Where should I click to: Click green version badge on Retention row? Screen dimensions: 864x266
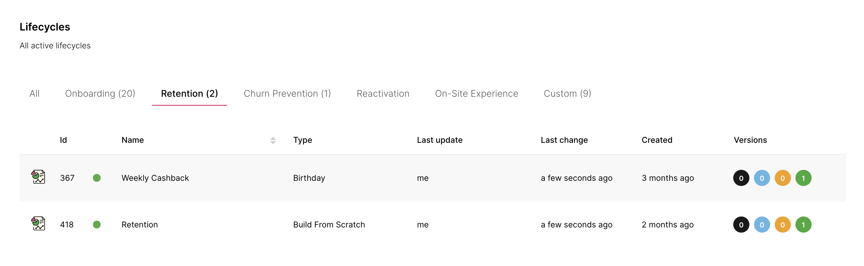[x=803, y=225]
